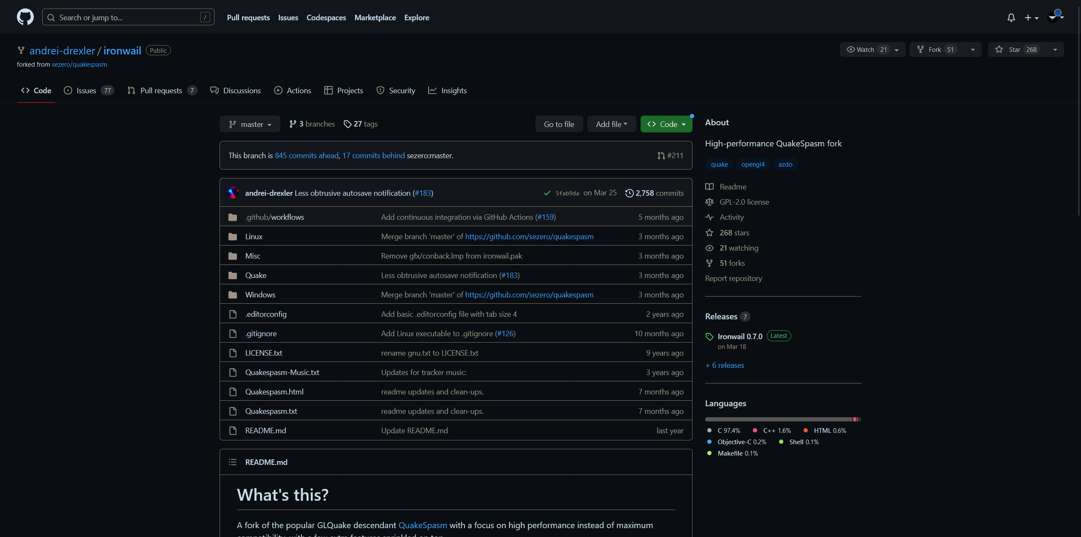Open the .gitignore file

pyautogui.click(x=261, y=334)
